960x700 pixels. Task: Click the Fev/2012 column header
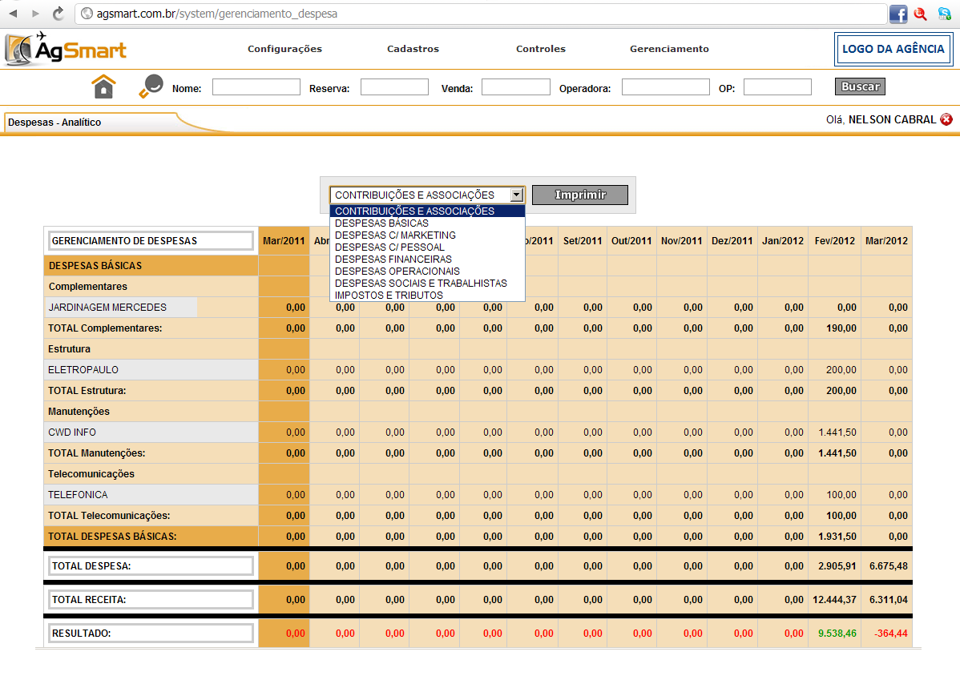834,241
